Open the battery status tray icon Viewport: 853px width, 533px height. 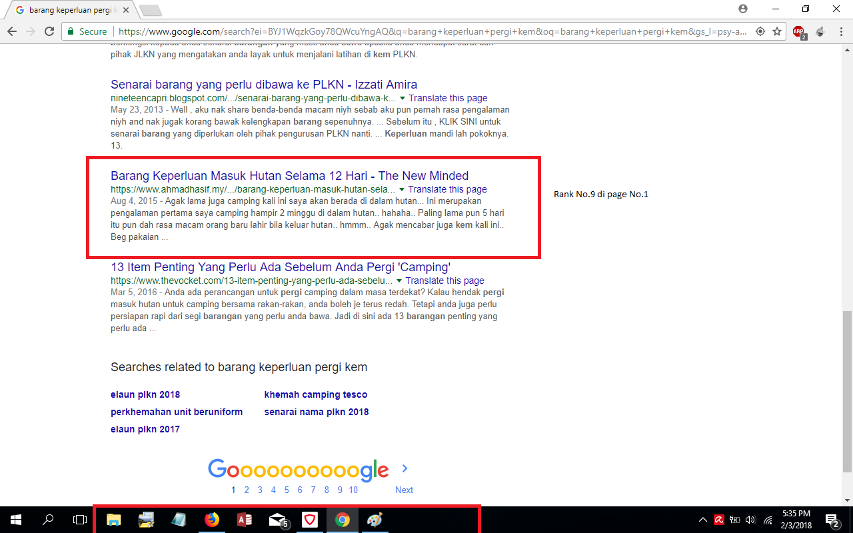(735, 520)
